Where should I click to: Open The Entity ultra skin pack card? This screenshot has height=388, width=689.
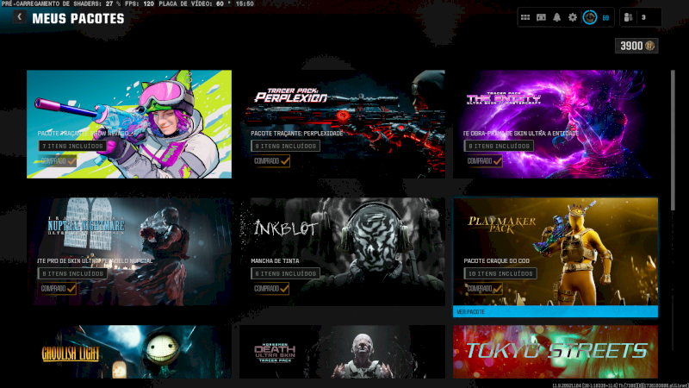pos(556,124)
